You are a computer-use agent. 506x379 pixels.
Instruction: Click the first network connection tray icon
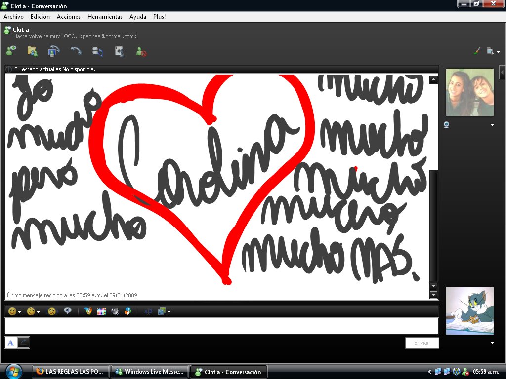pyautogui.click(x=438, y=372)
